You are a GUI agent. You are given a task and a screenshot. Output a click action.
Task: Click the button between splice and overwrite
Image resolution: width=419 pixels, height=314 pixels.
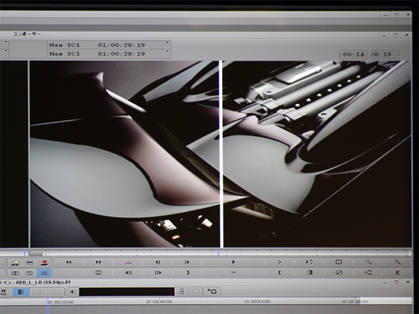(x=29, y=262)
